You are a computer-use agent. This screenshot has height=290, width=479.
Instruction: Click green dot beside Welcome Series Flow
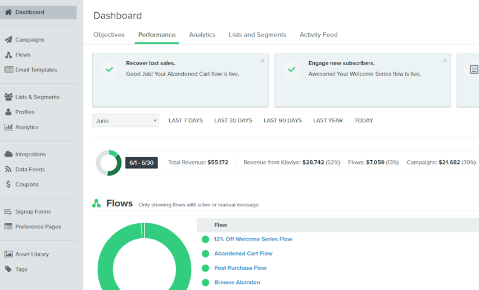(x=205, y=239)
